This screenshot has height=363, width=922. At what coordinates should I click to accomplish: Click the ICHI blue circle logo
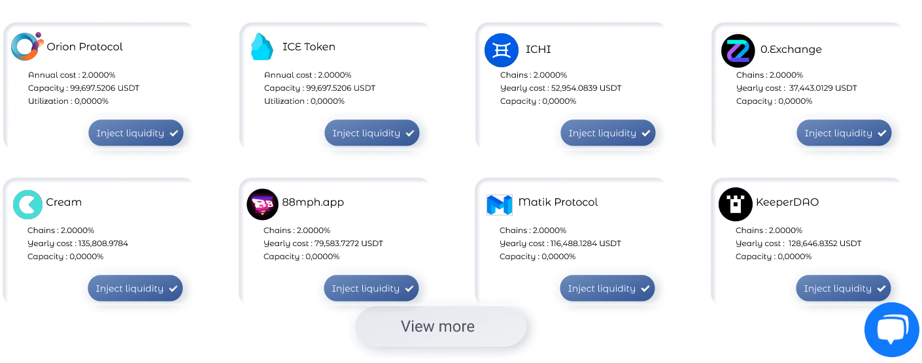(502, 50)
